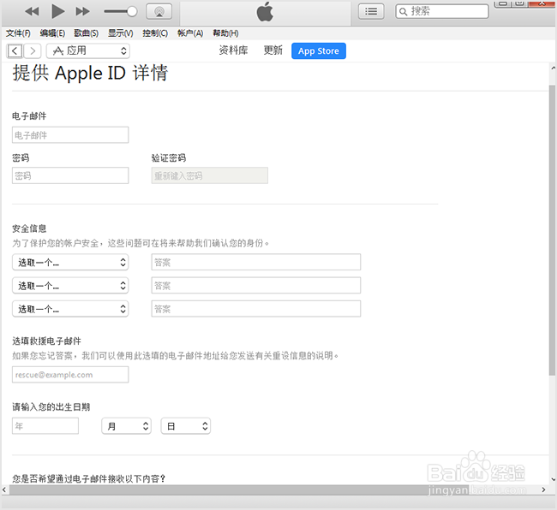
Task: Click the horizontal scroll left arrow
Action: click(x=4, y=490)
